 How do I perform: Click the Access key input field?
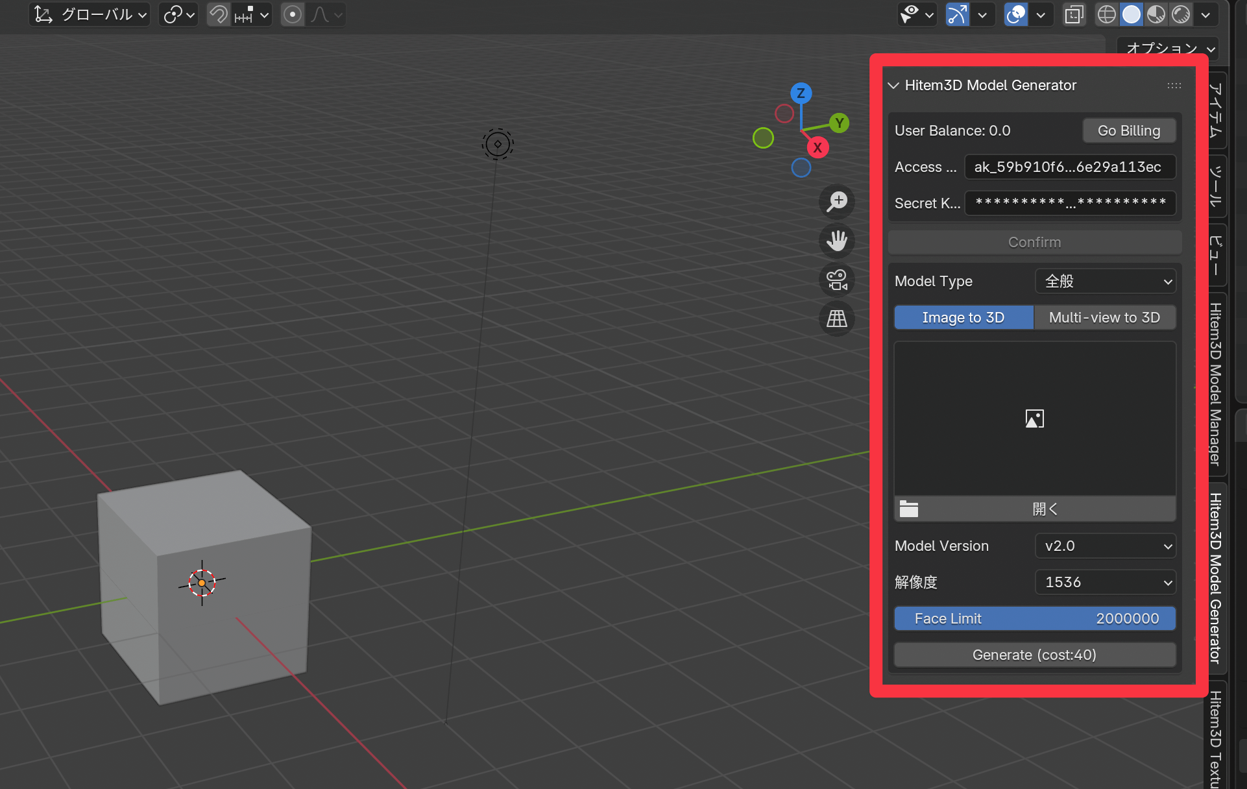pyautogui.click(x=1069, y=167)
